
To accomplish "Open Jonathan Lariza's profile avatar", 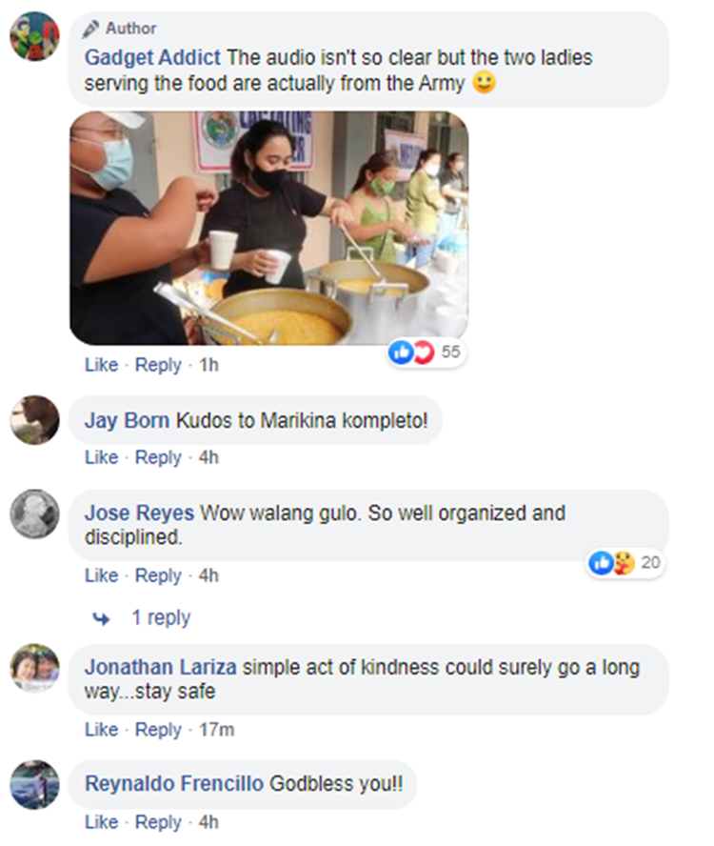I will click(x=35, y=668).
